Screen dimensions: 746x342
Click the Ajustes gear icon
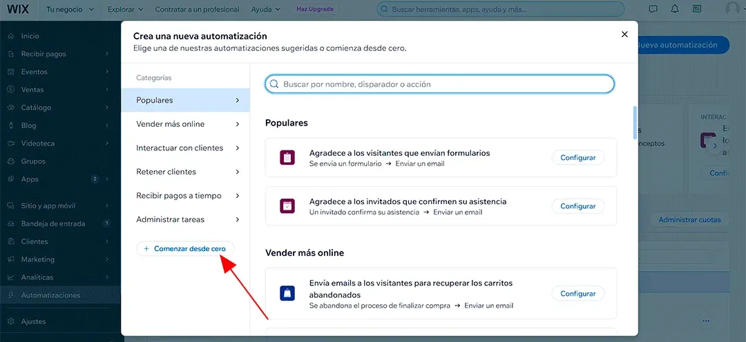(x=11, y=321)
